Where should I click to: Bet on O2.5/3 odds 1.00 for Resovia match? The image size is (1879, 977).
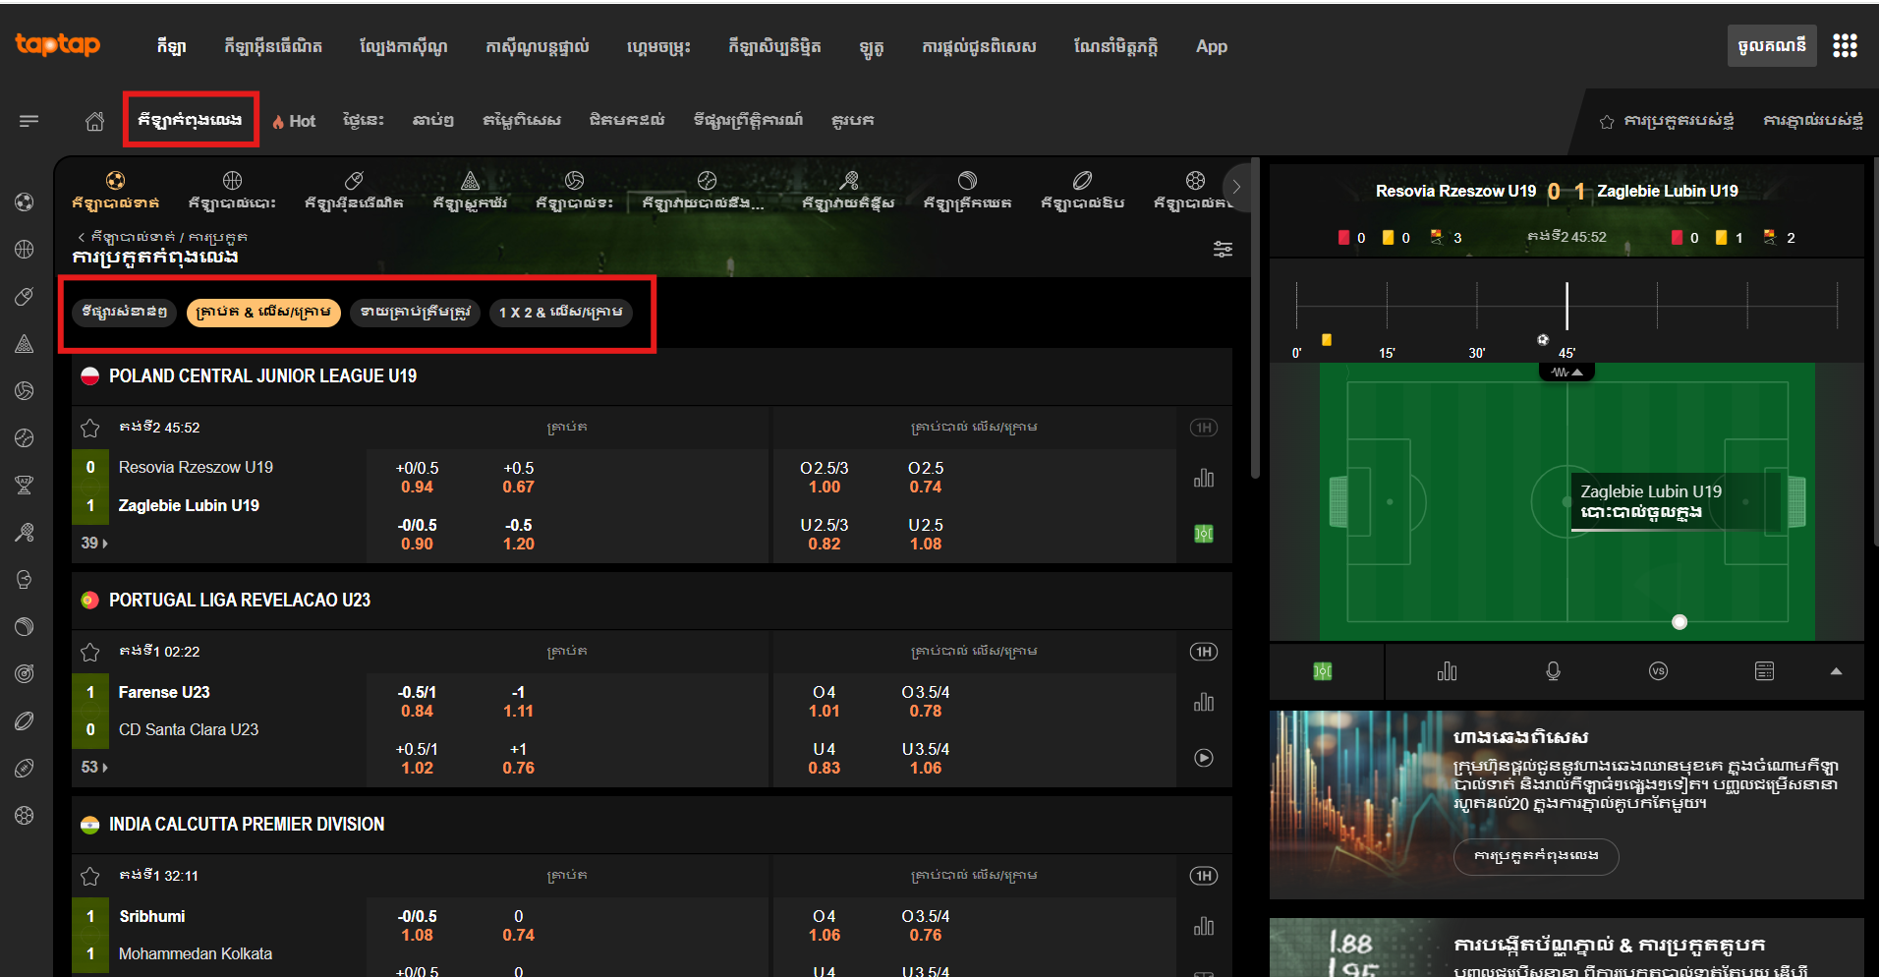(x=824, y=478)
